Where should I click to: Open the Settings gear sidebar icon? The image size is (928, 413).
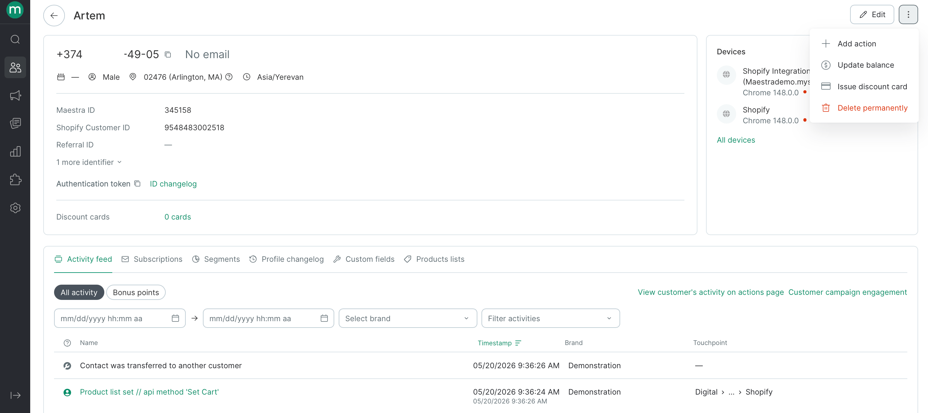pyautogui.click(x=15, y=207)
